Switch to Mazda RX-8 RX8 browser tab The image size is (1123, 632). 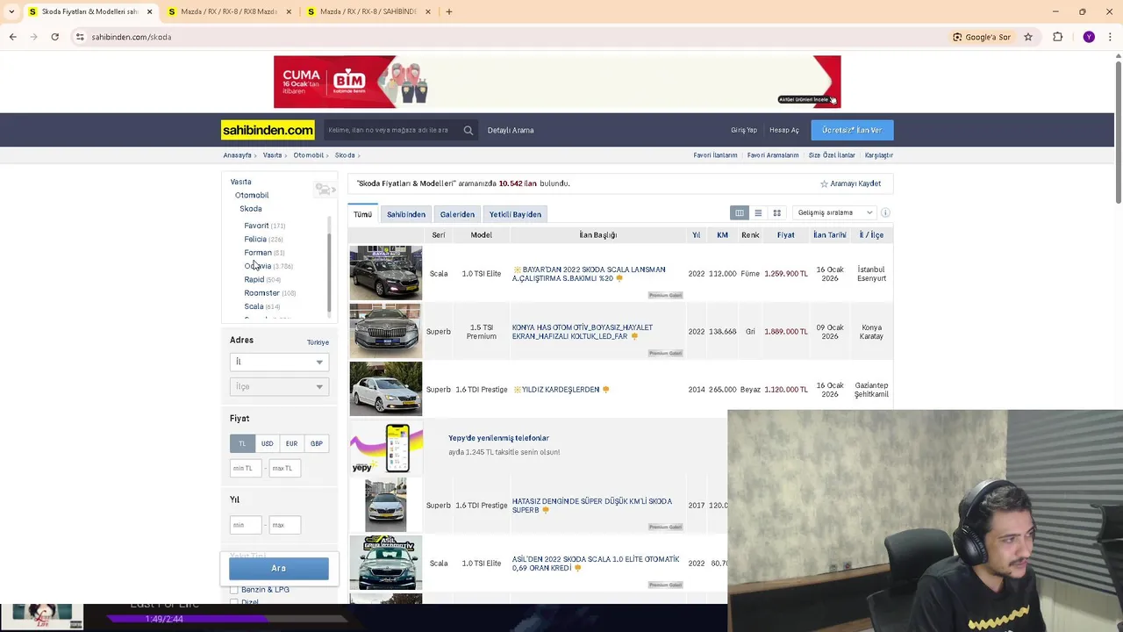coord(228,11)
